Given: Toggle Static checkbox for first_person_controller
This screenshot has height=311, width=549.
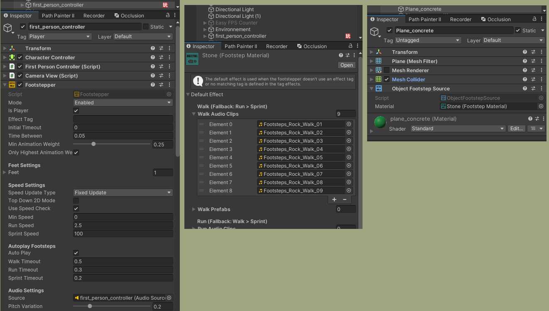Looking at the screenshot, I should point(146,27).
